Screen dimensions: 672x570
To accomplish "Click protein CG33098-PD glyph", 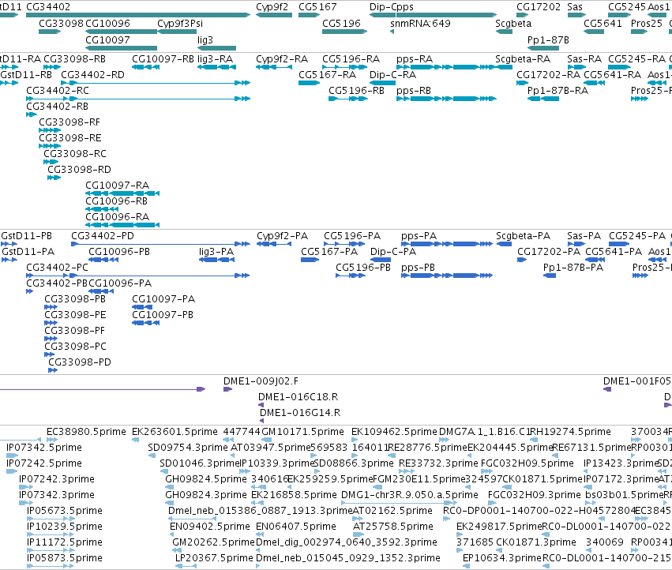I will point(53,370).
